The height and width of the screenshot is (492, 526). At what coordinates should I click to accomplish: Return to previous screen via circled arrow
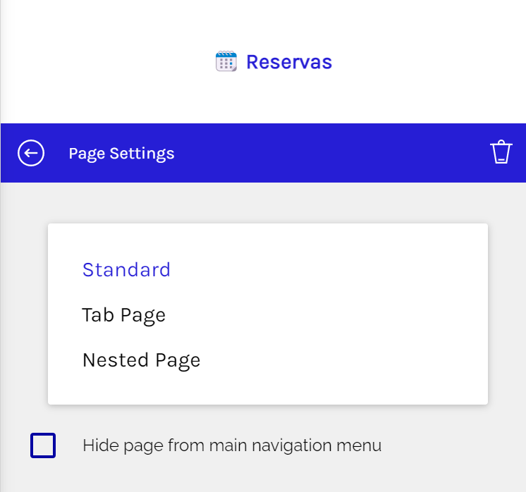point(31,153)
